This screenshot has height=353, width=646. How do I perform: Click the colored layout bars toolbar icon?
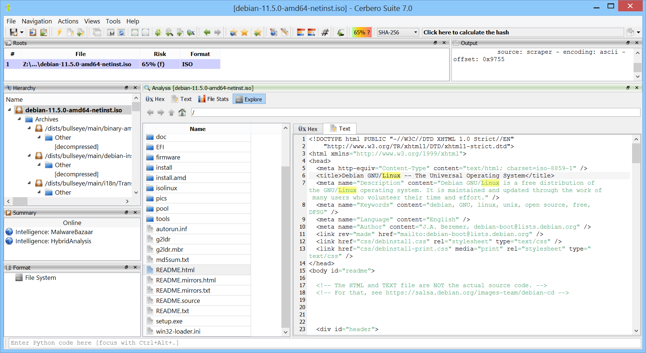tap(301, 32)
